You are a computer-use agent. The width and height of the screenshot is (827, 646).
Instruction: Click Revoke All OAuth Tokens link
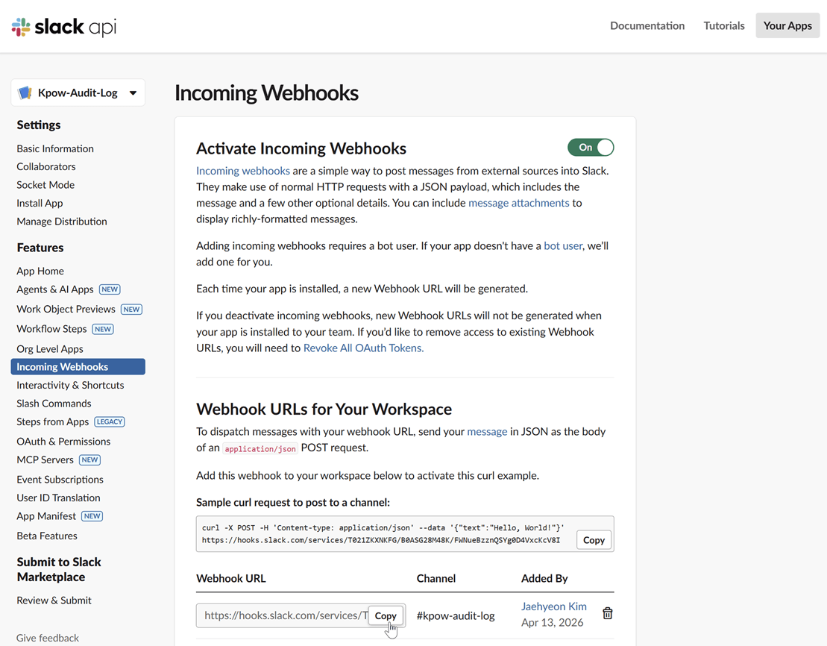pyautogui.click(x=363, y=348)
